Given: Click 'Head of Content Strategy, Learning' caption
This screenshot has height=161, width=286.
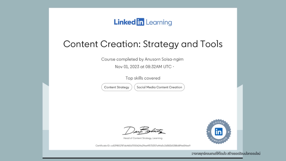Looking at the screenshot, I should (143, 138).
